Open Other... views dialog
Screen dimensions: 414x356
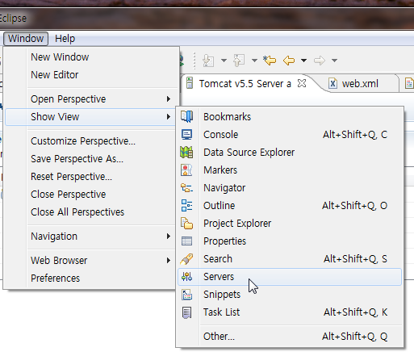[x=290, y=337]
